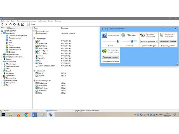Click the external display icon in Mobility Center
The height and width of the screenshot is (134, 179).
point(161,35)
